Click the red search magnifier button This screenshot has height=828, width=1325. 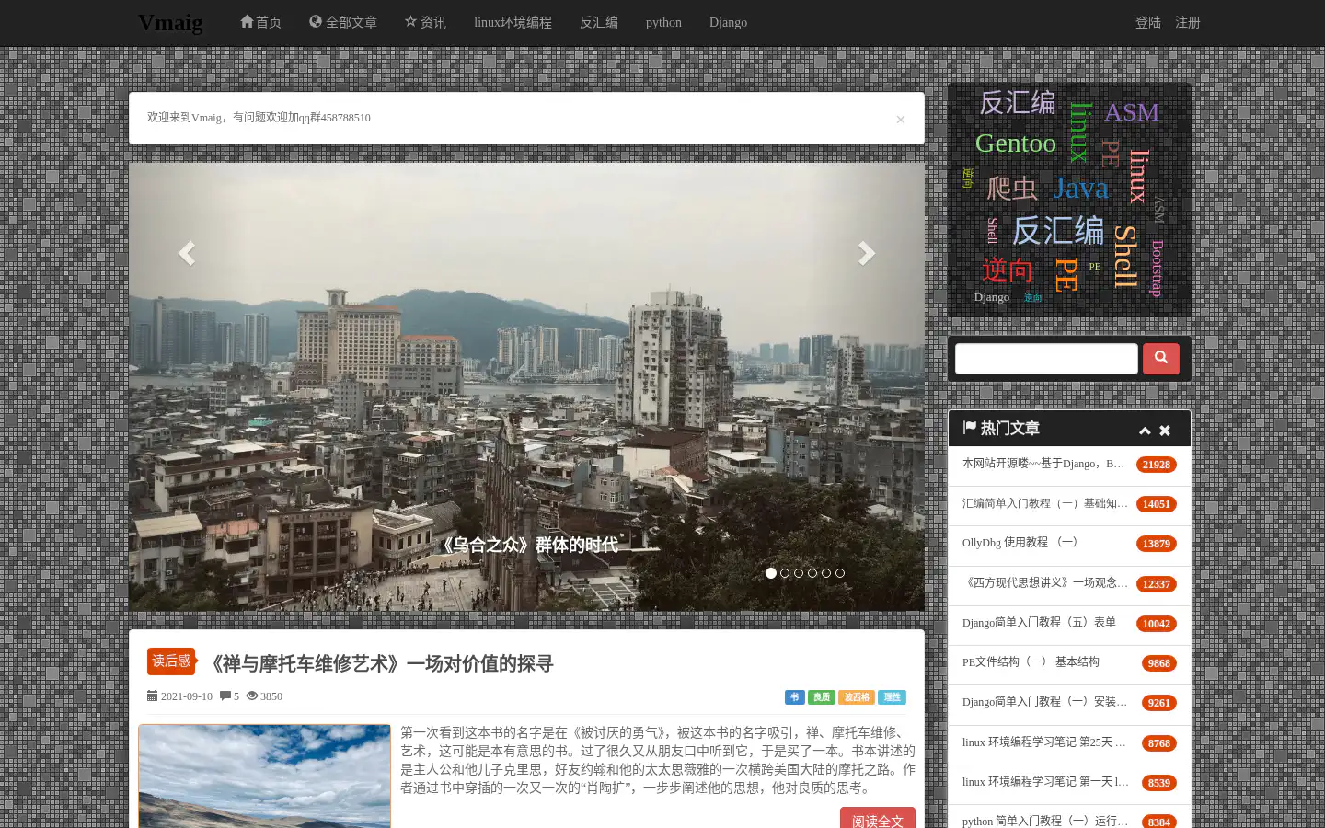tap(1161, 359)
